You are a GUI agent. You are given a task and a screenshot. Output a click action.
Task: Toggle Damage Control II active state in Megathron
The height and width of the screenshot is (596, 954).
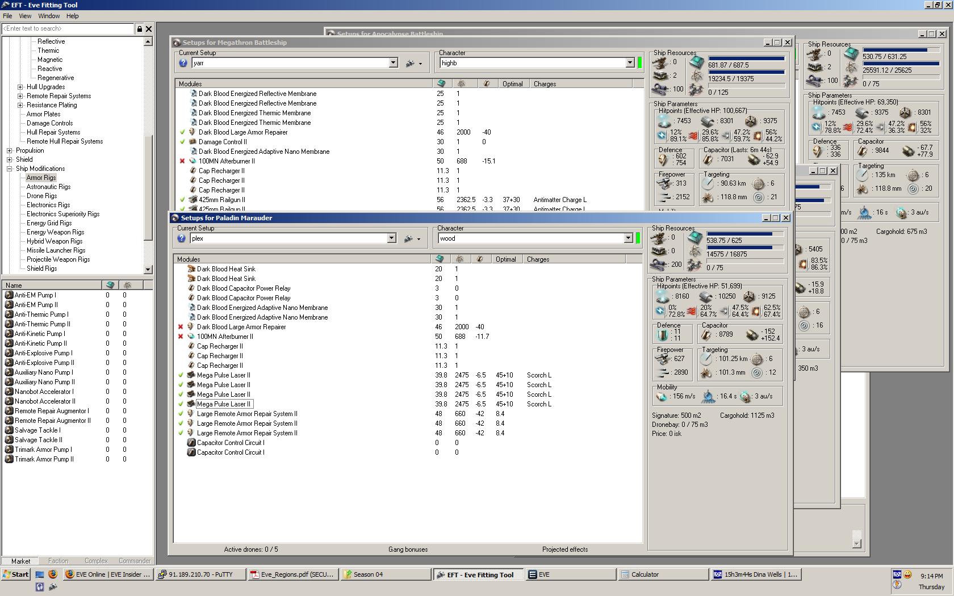[182, 142]
